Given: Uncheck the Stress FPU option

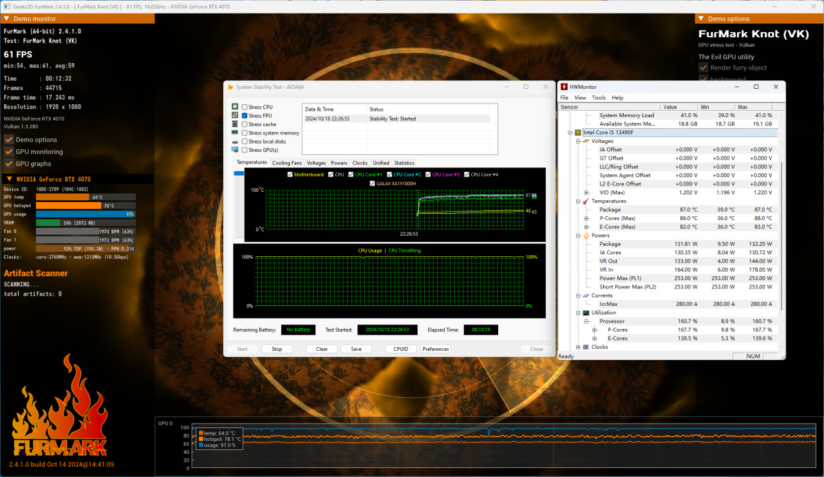Looking at the screenshot, I should pyautogui.click(x=245, y=116).
